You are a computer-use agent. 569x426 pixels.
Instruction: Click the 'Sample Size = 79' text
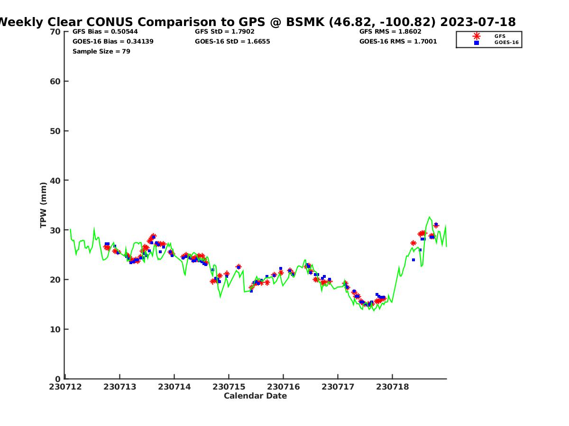click(101, 51)
